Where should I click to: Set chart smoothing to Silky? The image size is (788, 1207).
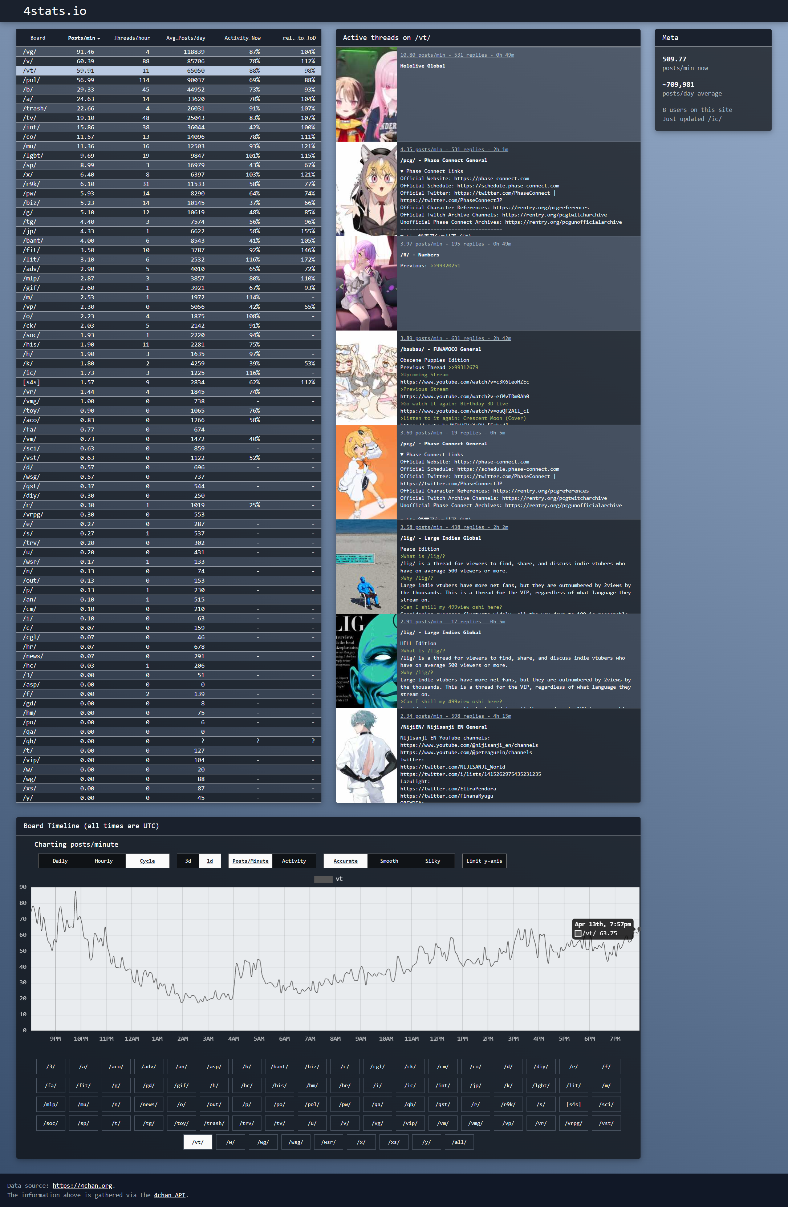pyautogui.click(x=432, y=860)
